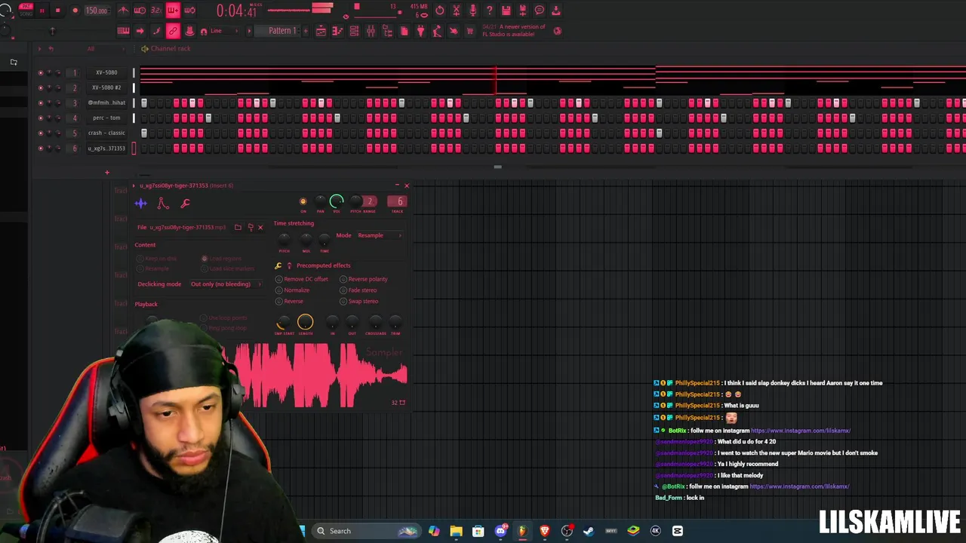Open the Piano roll view icon

[x=337, y=31]
